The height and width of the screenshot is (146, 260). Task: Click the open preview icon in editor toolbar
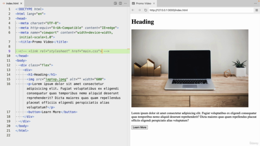coord(115,3)
